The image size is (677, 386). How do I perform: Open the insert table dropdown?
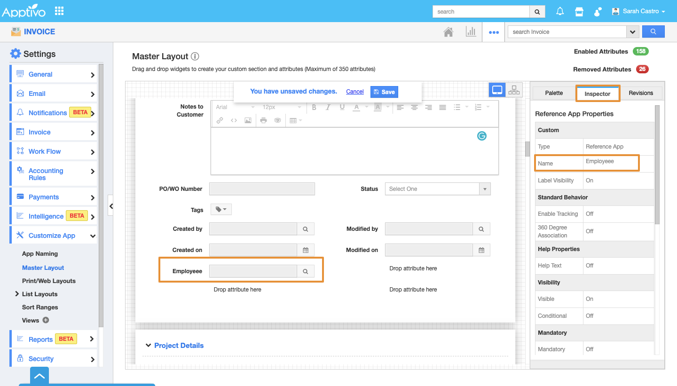(x=295, y=120)
